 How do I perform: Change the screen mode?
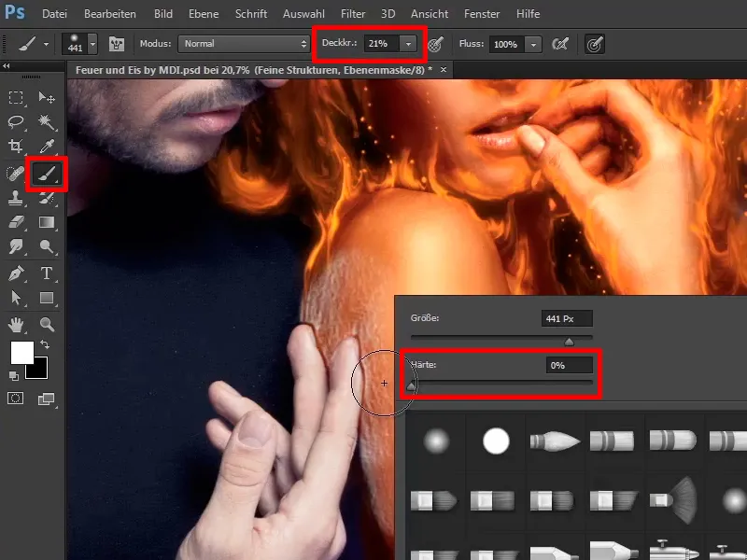tap(46, 399)
